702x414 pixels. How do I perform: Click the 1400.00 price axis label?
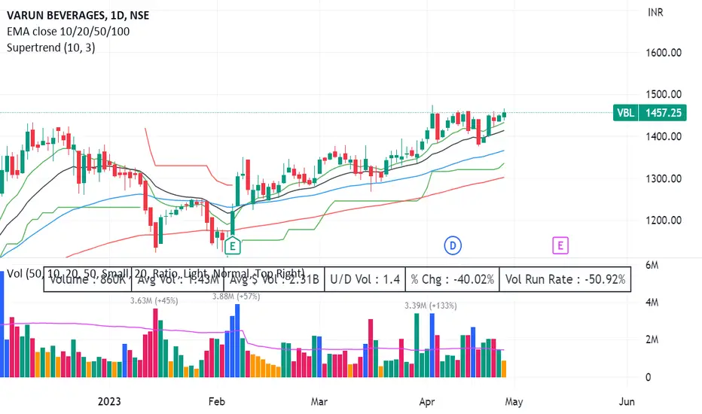tap(664, 136)
